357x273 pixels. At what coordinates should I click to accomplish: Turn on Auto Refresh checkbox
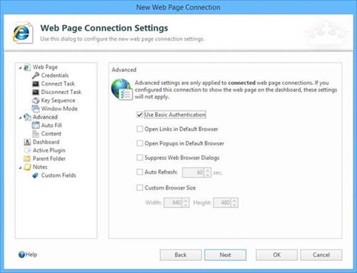click(139, 172)
